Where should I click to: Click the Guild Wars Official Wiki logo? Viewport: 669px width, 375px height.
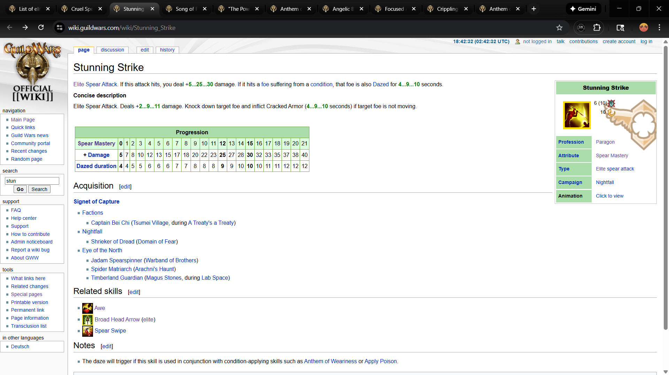33,71
